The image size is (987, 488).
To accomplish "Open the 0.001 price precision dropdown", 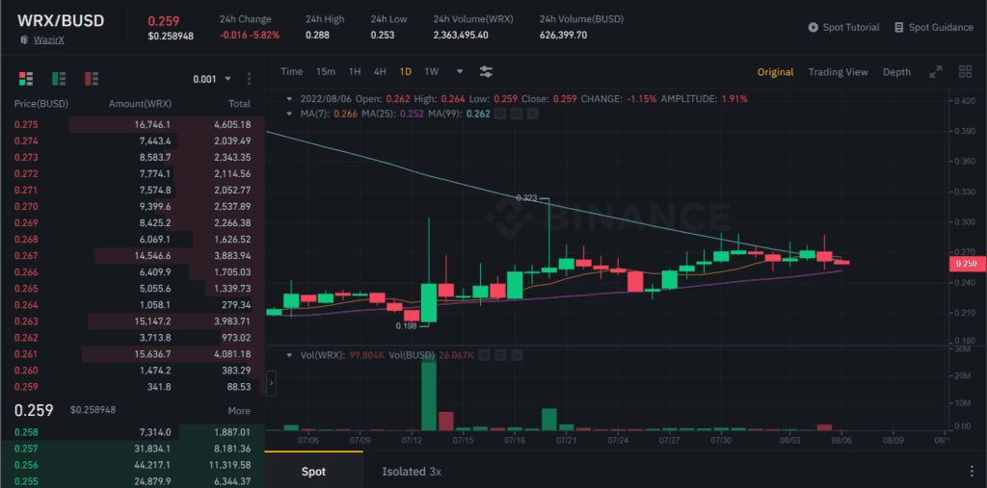I will click(x=213, y=79).
